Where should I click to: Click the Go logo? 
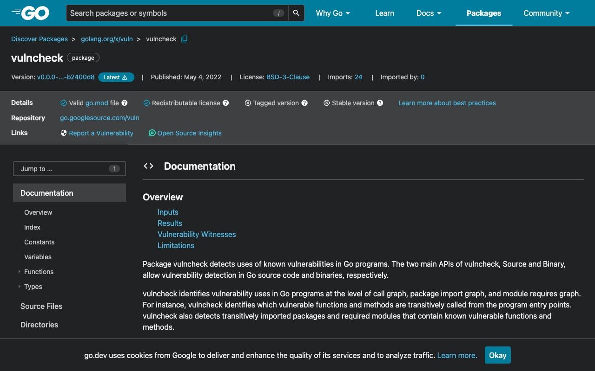pyautogui.click(x=30, y=13)
